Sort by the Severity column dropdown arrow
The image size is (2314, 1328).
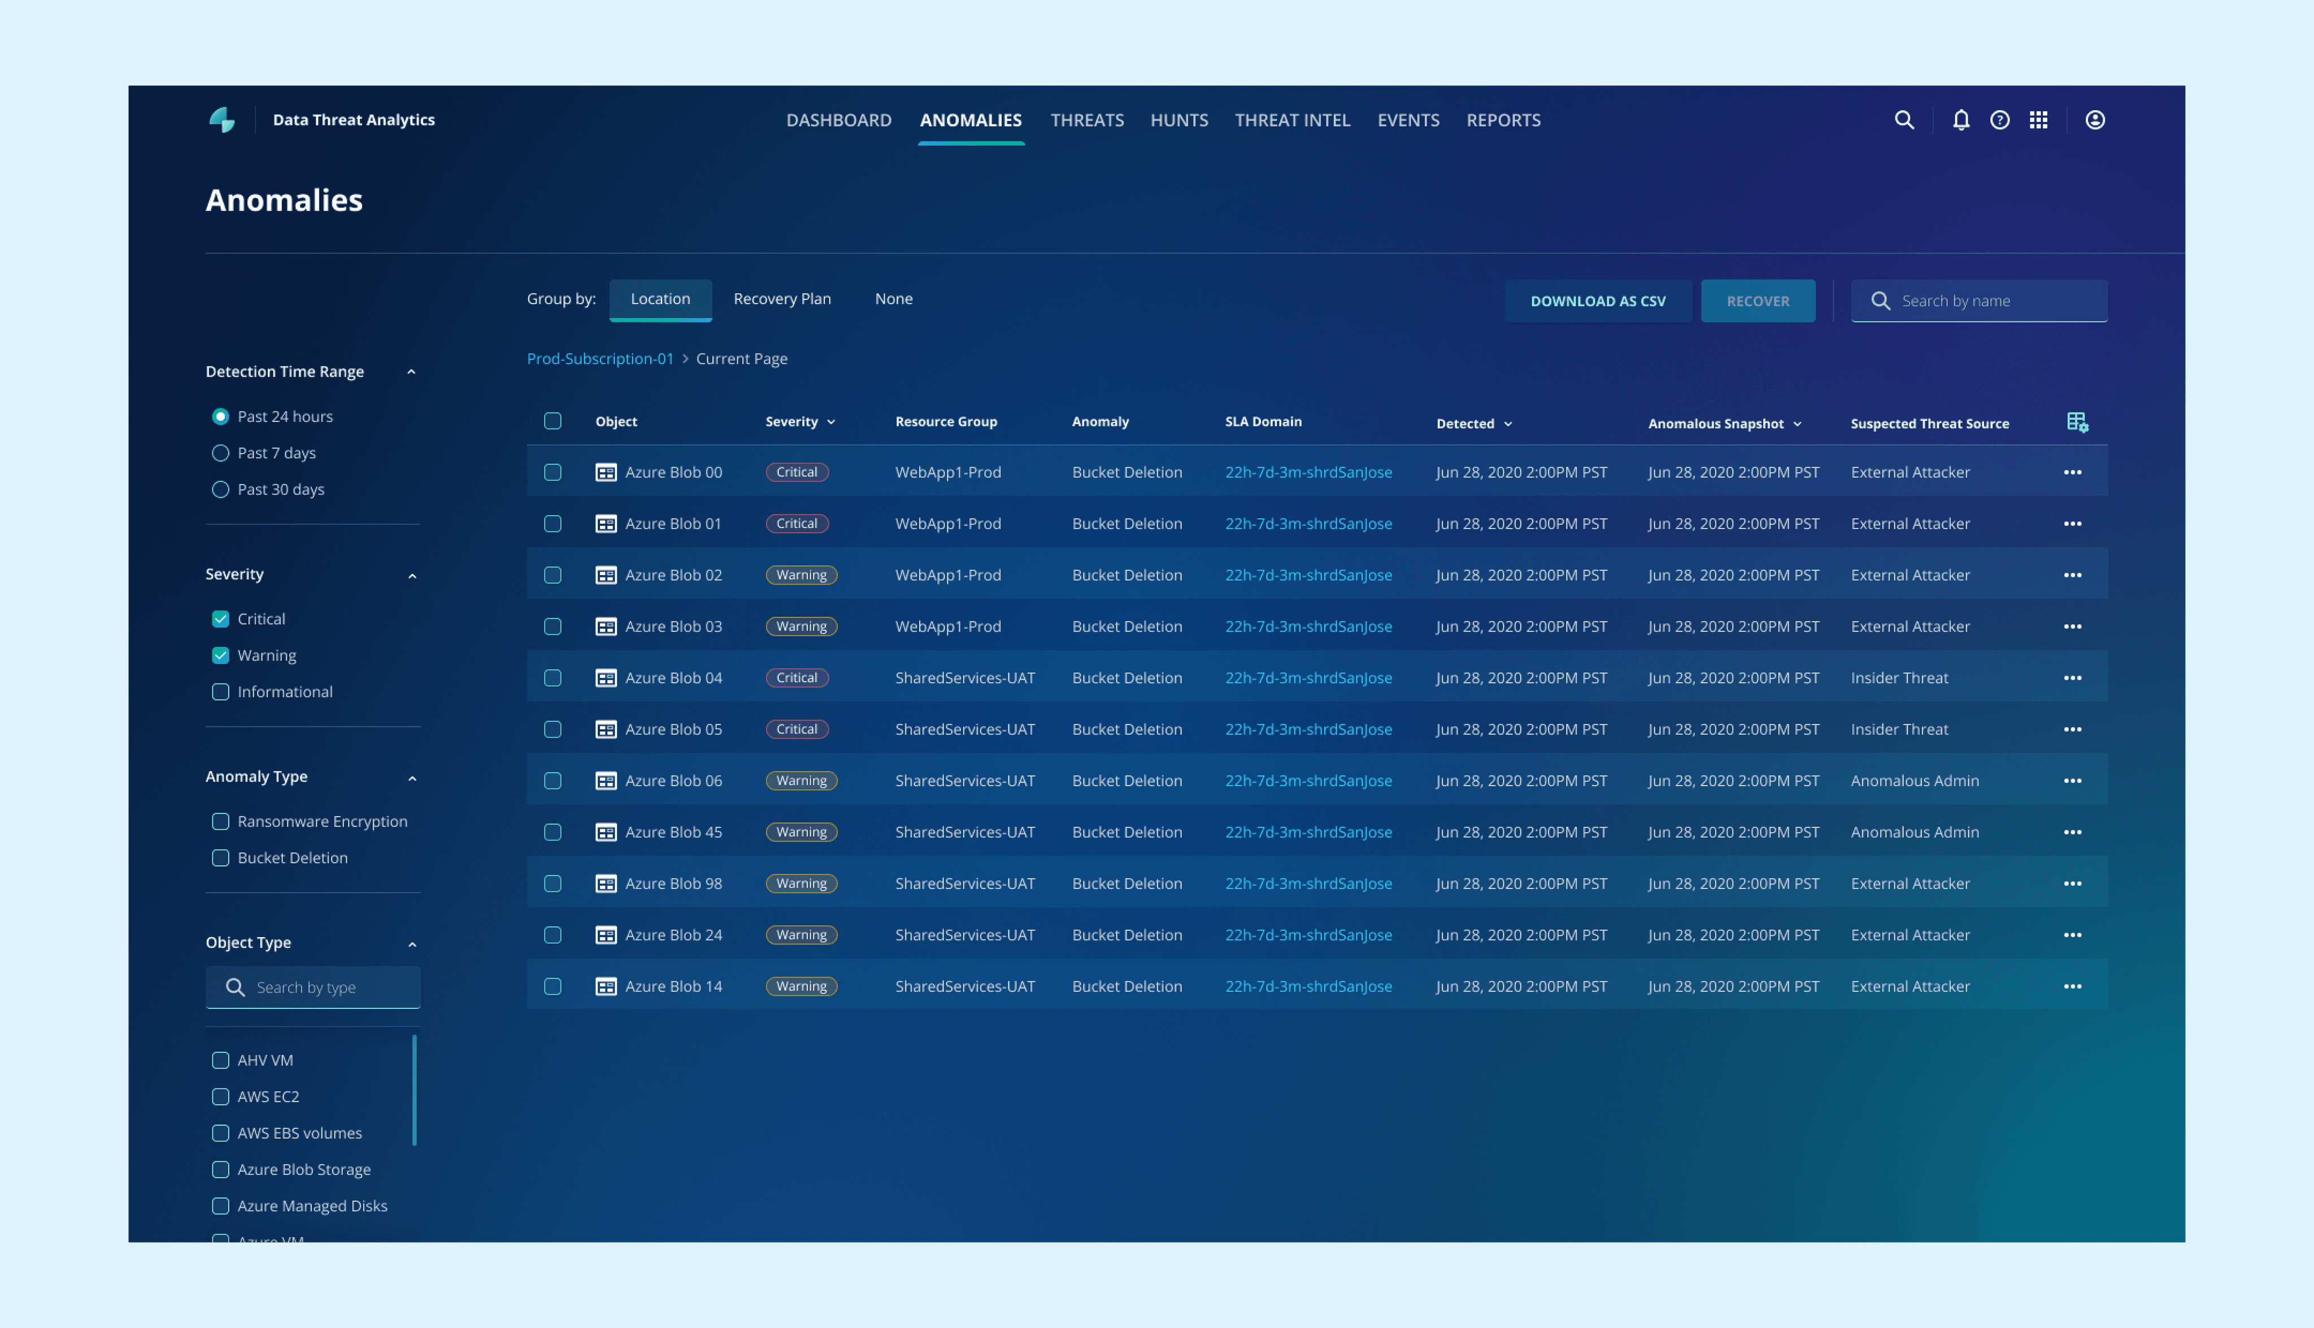(x=831, y=423)
